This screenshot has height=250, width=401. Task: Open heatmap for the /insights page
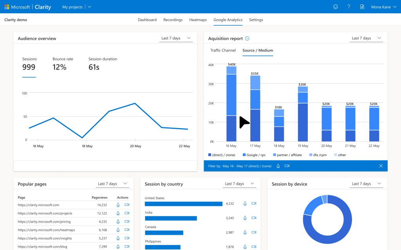click(x=118, y=238)
